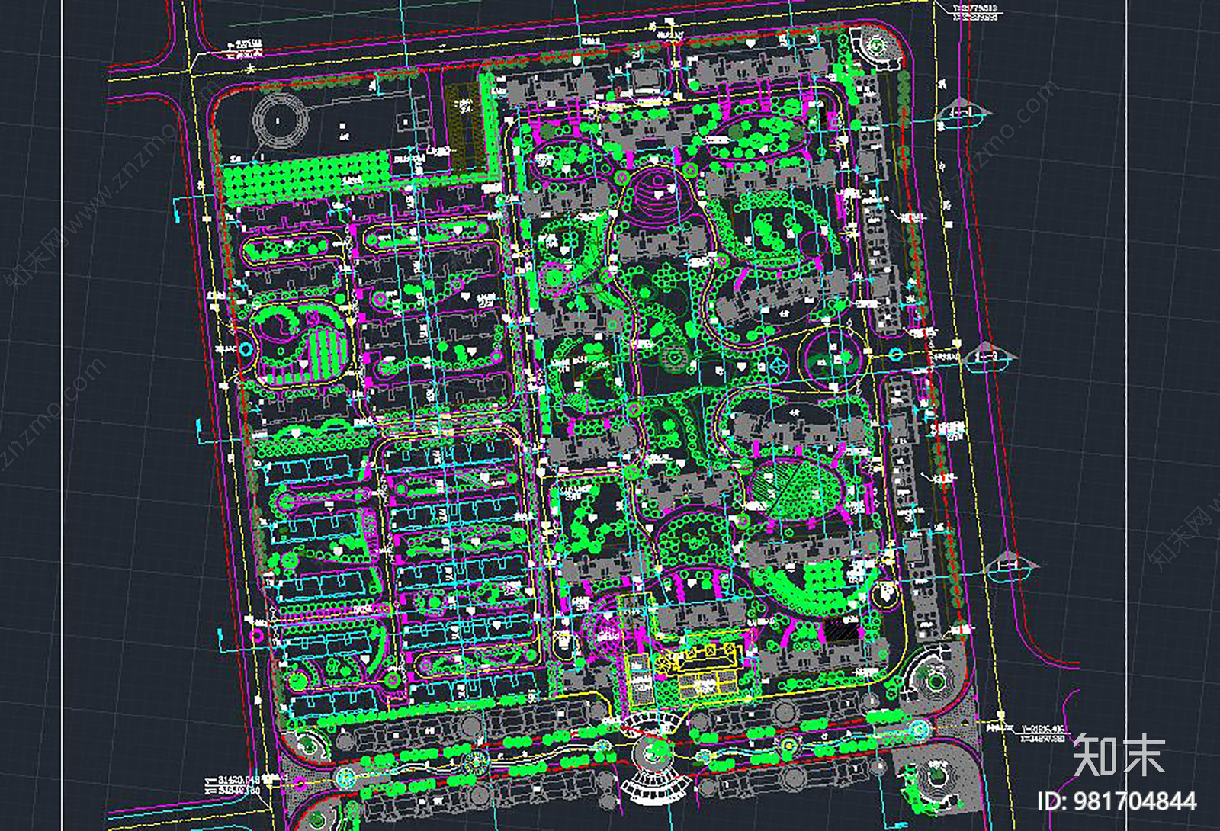The image size is (1220, 831).
Task: Select the black hatched rectangle in the southeast block
Action: pos(842,630)
